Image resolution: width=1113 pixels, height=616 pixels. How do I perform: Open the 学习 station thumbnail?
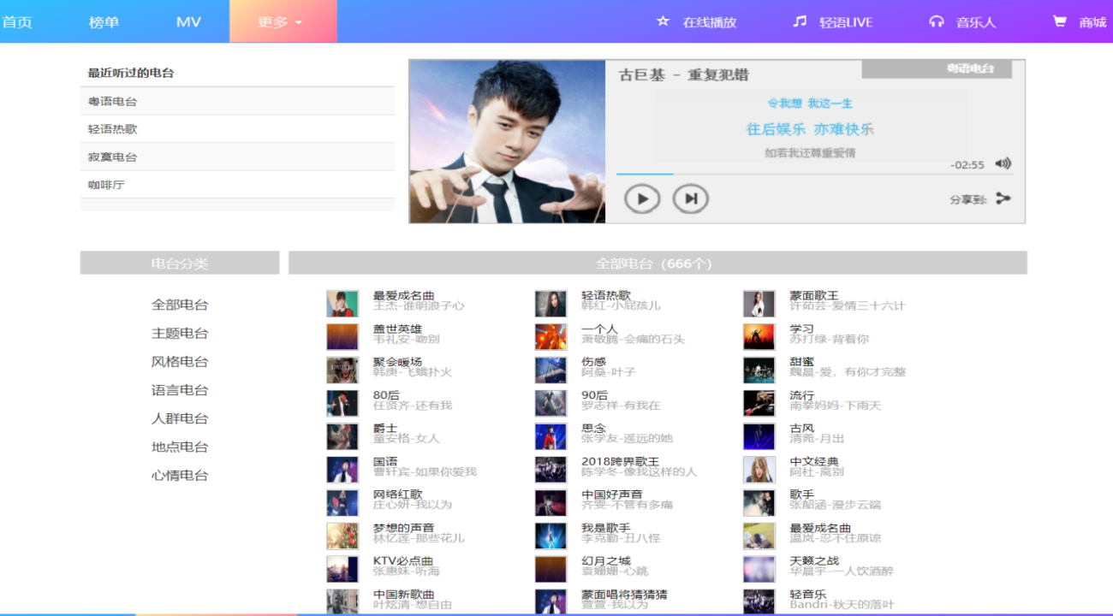759,337
